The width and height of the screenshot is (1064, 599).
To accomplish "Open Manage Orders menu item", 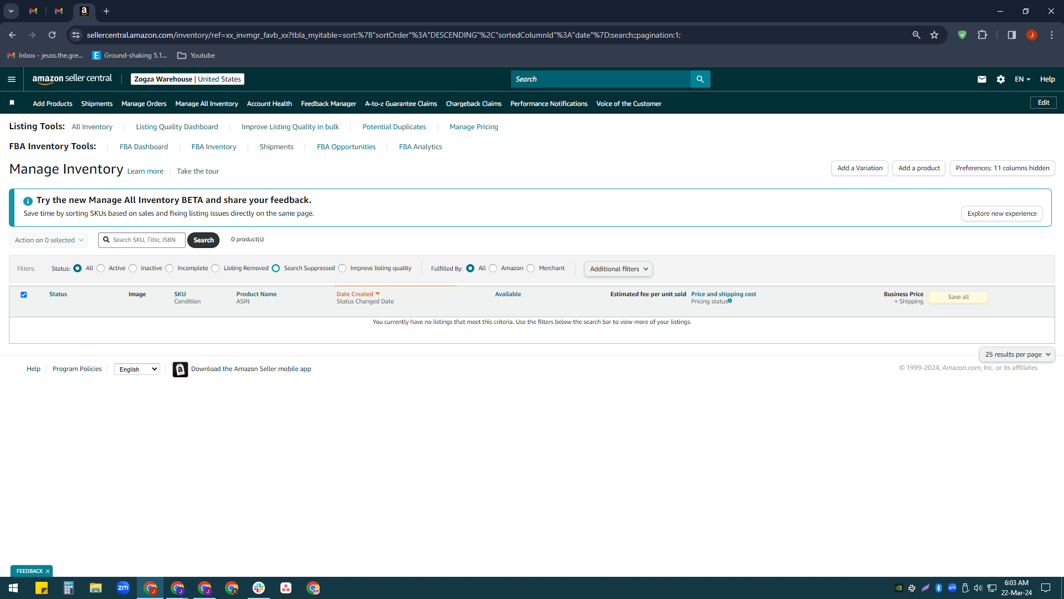I will point(144,104).
